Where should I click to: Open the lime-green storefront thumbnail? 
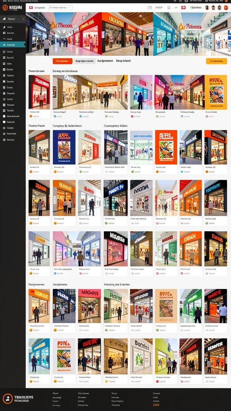(166, 356)
